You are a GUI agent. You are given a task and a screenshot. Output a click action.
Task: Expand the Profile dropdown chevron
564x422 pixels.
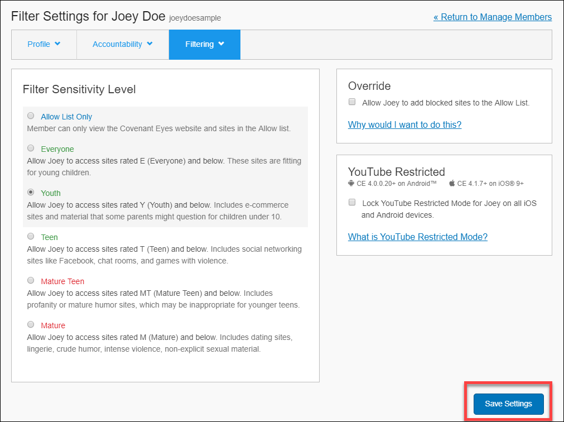point(57,44)
